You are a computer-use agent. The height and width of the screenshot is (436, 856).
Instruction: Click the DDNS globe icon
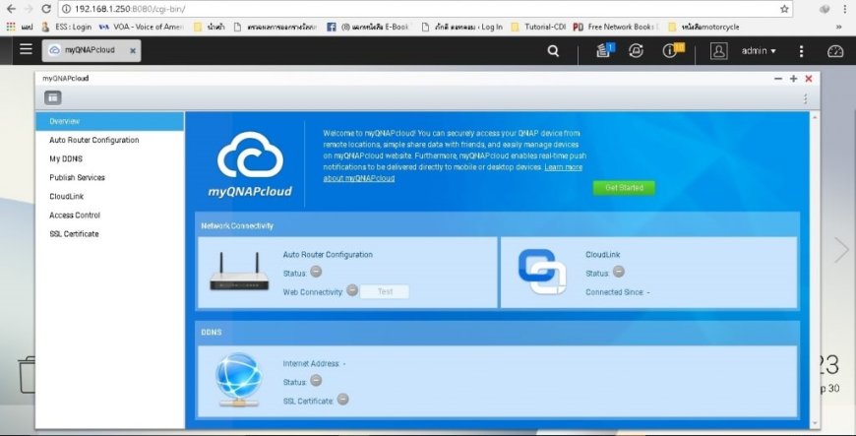point(238,380)
